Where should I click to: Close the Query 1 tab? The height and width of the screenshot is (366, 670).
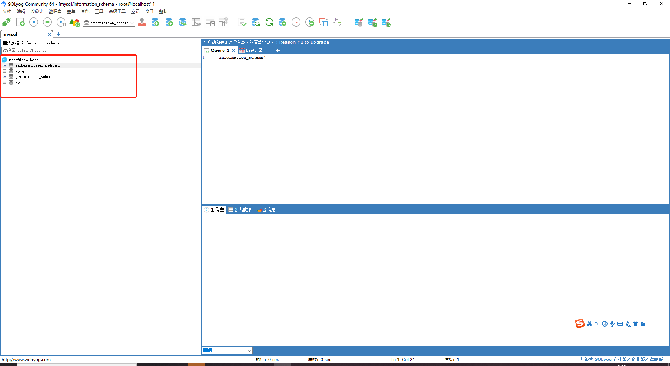pyautogui.click(x=233, y=51)
